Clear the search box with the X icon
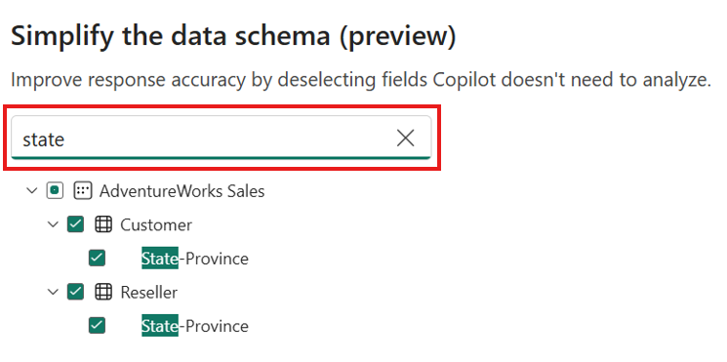Image resolution: width=727 pixels, height=362 pixels. coord(405,139)
